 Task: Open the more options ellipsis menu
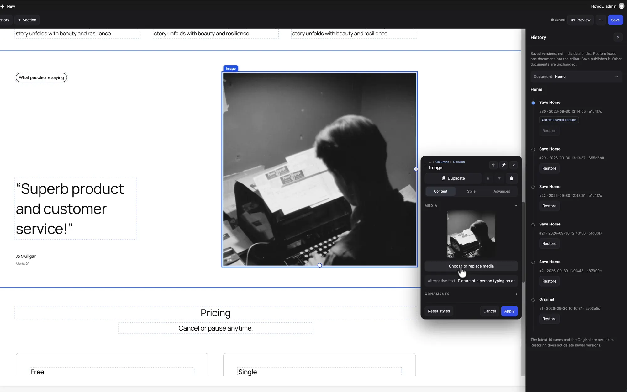pos(601,20)
